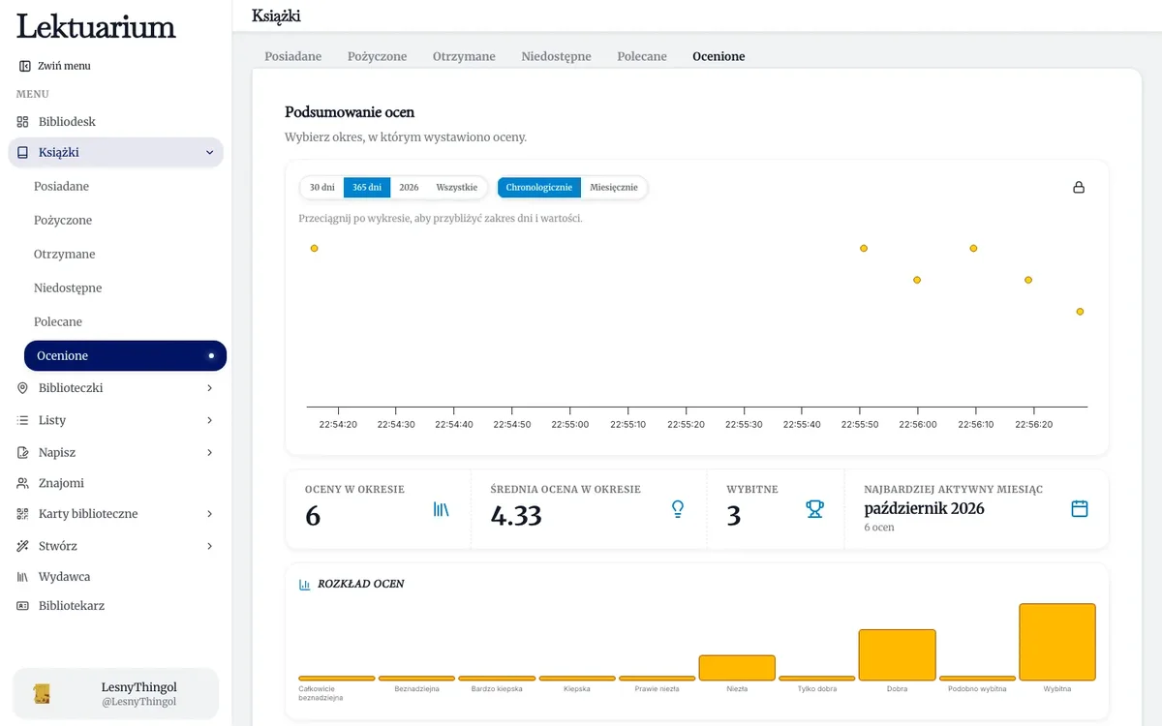Switch to the Polecane tab
Viewport: 1162px width, 726px height.
pos(642,56)
